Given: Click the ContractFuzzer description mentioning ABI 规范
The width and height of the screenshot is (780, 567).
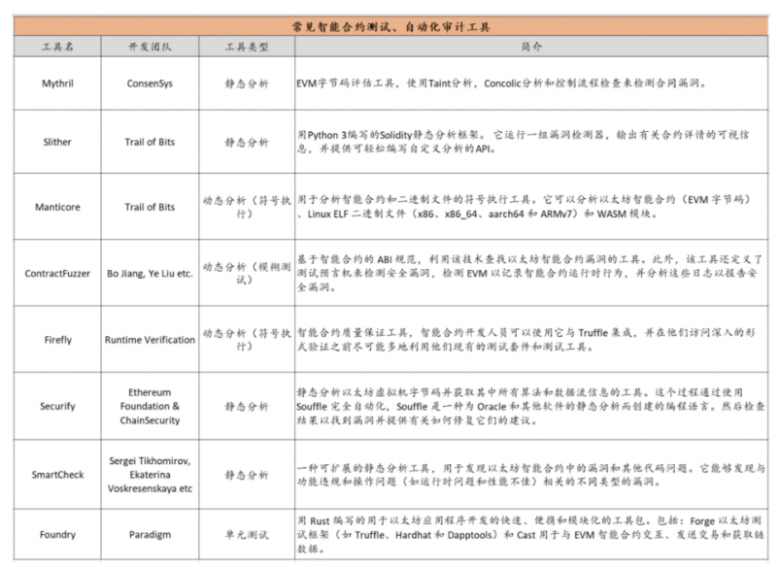Looking at the screenshot, I should point(529,273).
